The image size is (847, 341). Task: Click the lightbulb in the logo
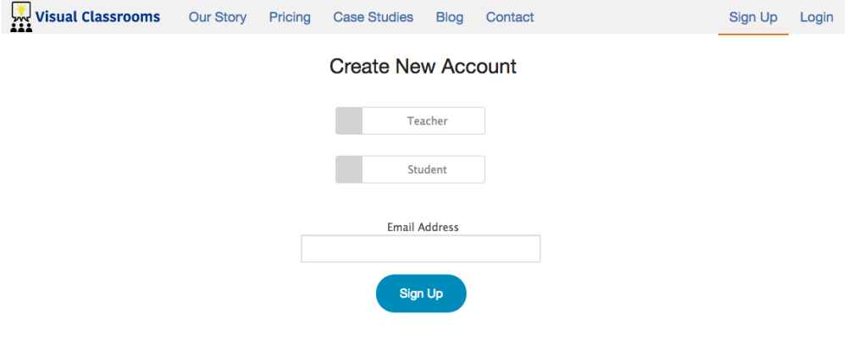click(22, 9)
